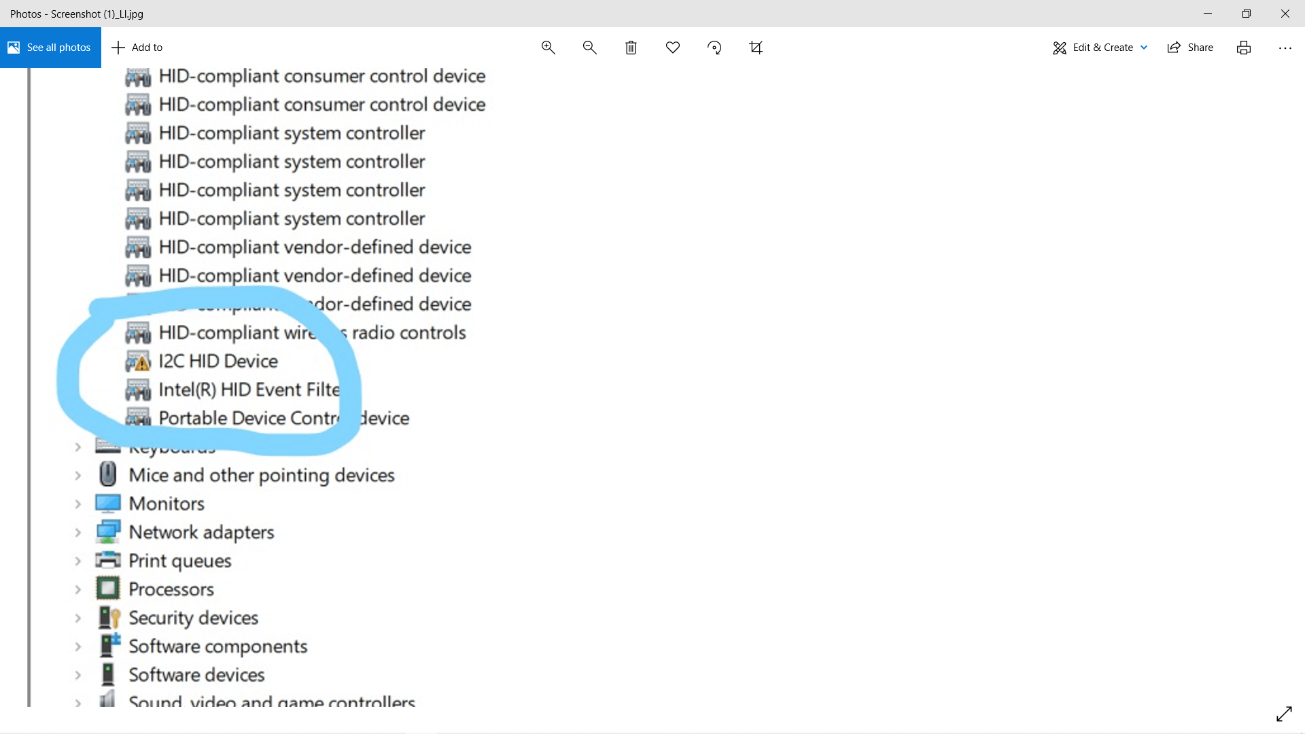Click the rotate icon

pos(714,47)
